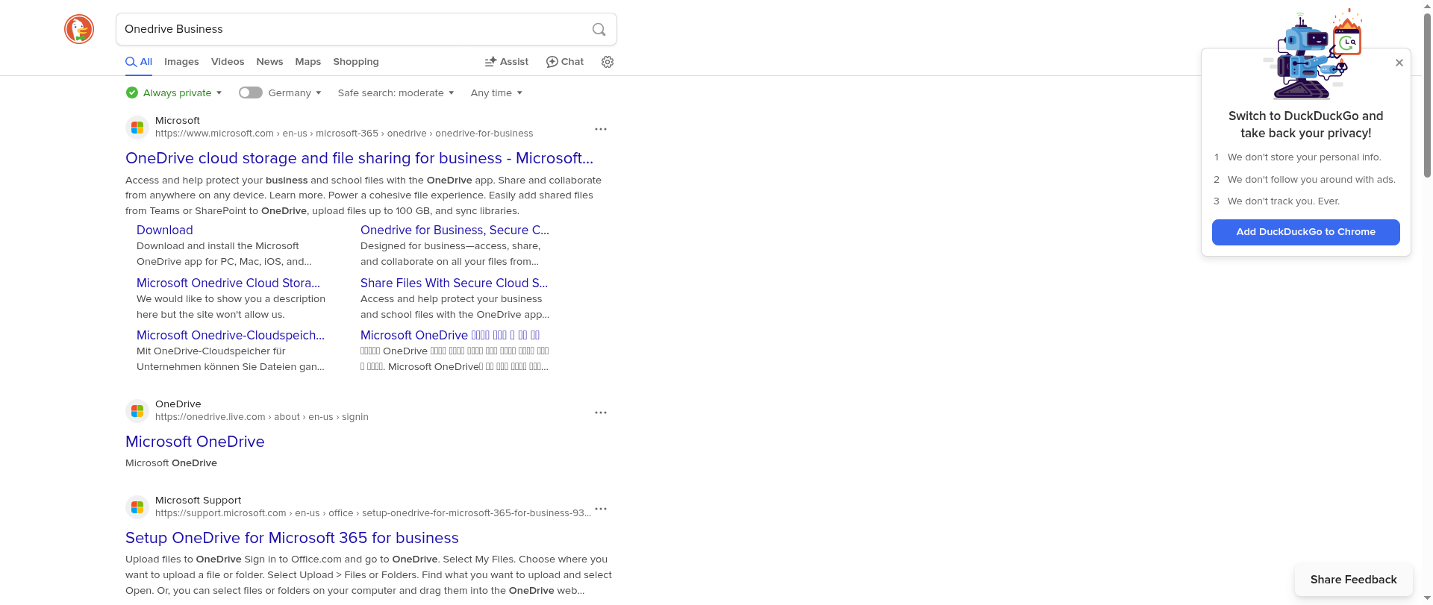Switch to Images tab
Image resolution: width=1433 pixels, height=605 pixels.
coord(181,62)
